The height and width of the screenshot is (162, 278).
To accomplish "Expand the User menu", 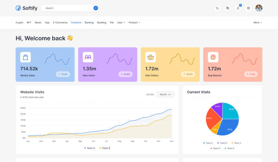I will [x=121, y=22].
